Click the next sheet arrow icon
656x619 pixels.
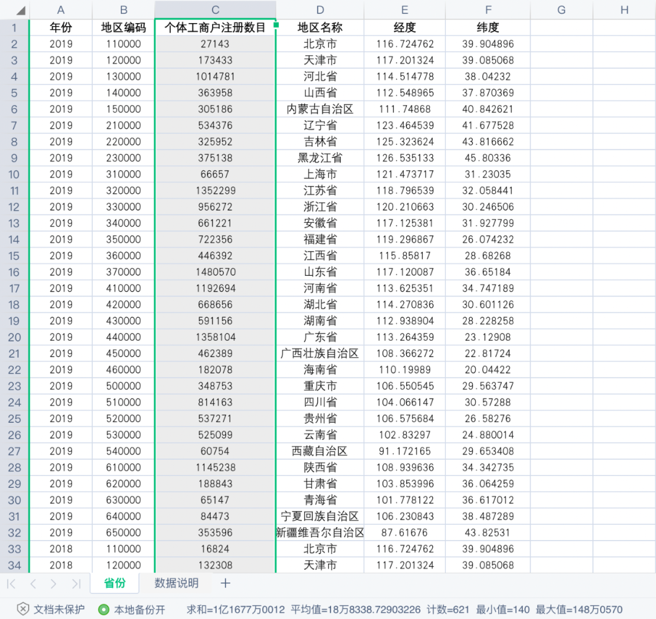point(55,583)
